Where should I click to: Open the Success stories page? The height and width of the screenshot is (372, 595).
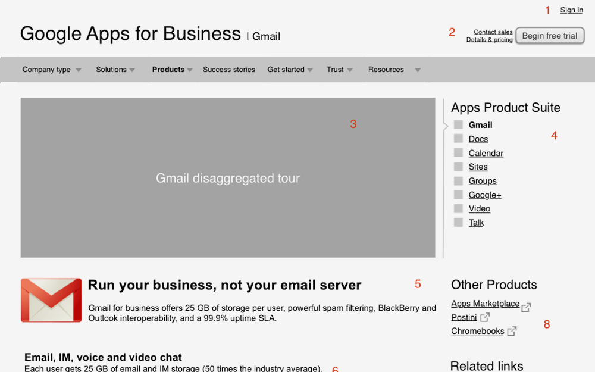[x=228, y=69]
